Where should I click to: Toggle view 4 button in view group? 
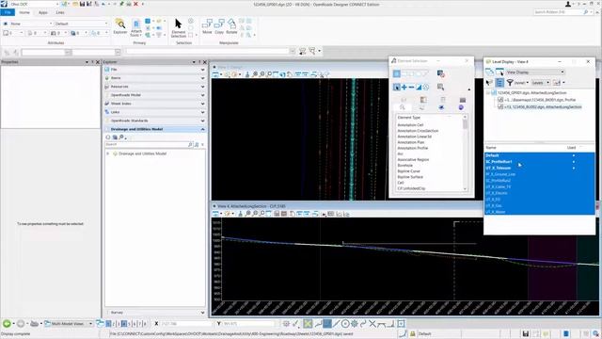pyautogui.click(x=123, y=324)
